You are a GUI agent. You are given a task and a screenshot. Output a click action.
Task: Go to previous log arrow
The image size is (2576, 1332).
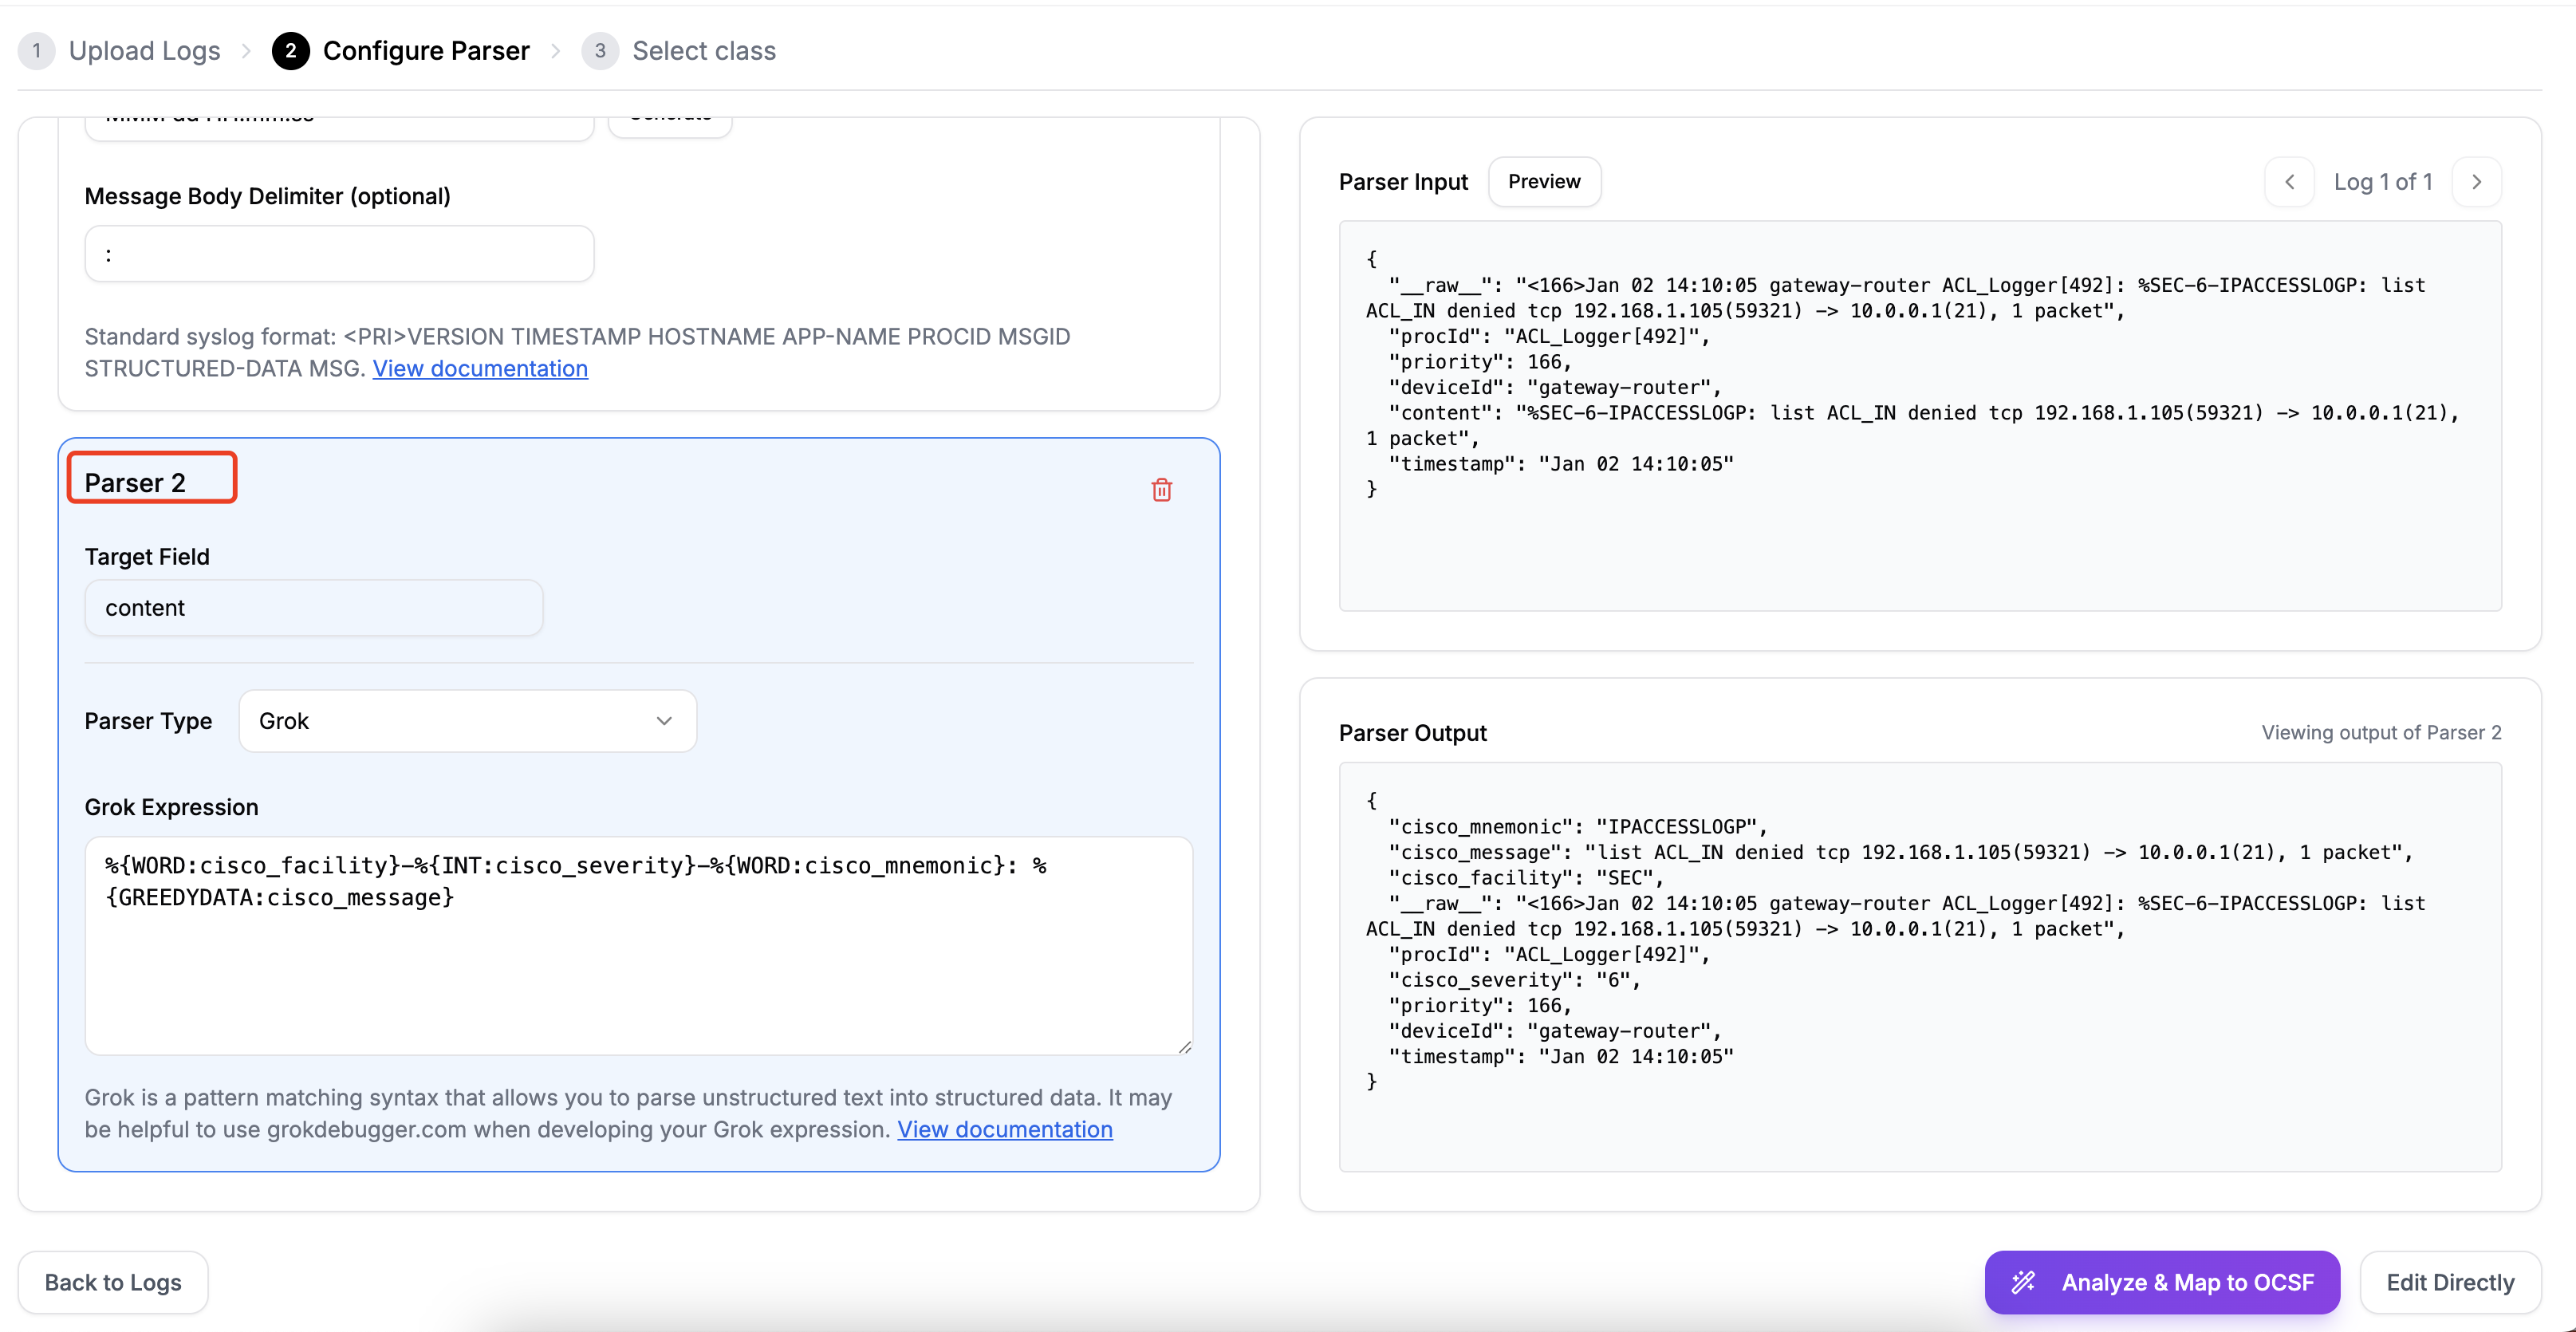click(2289, 182)
